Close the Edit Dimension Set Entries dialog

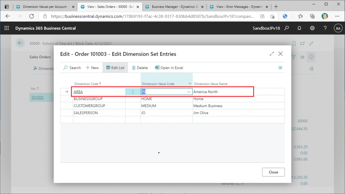(280, 54)
